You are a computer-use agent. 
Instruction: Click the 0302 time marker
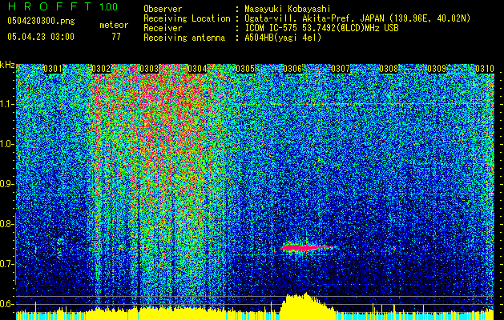click(x=101, y=69)
